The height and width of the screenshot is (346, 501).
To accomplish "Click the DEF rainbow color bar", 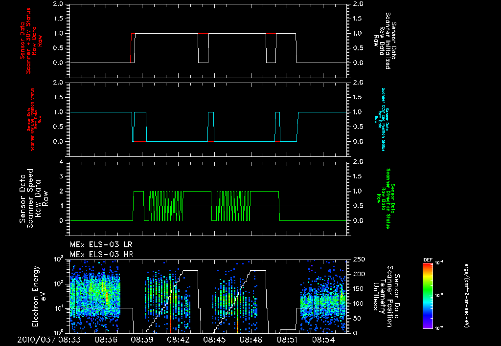I will (428, 296).
